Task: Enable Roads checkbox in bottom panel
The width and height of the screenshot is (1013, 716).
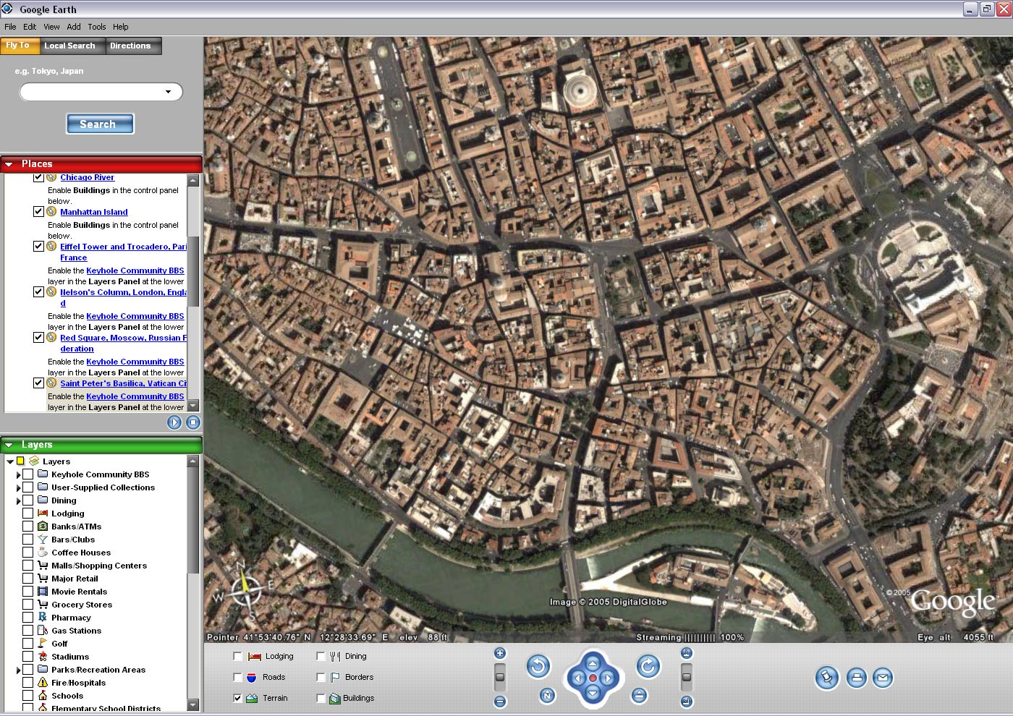Action: point(238,678)
